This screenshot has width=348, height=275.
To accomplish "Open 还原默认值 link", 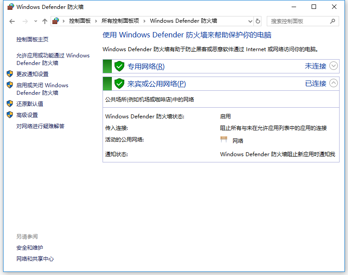I will 30,104.
